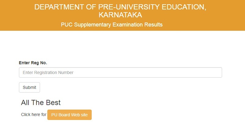Image resolution: width=245 pixels, height=130 pixels.
Task: Click the word Results in the subtitle
Action: (154, 25)
